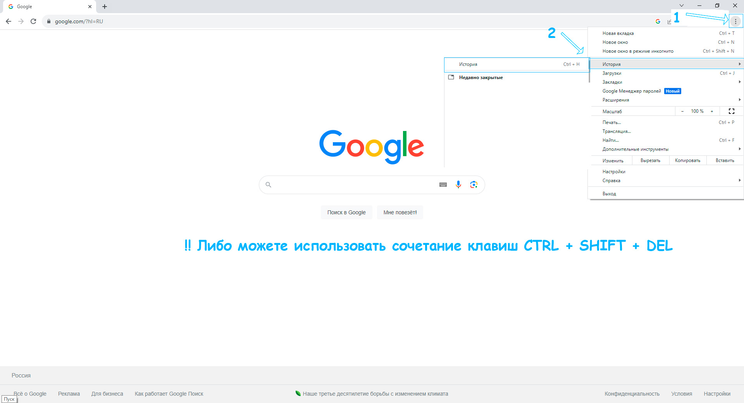Select "Печать..." in the menu
The image size is (744, 403).
pyautogui.click(x=666, y=122)
